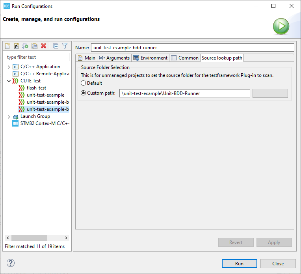Image resolution: width=301 pixels, height=274 pixels.
Task: Collapse all configuration tree items
Action: point(56,46)
